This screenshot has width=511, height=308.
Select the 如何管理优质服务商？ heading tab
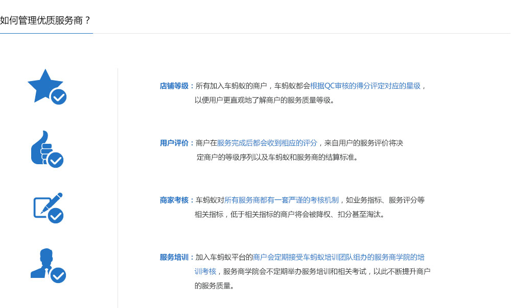coord(45,20)
